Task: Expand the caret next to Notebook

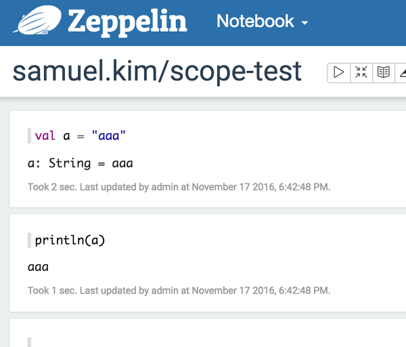Action: point(304,23)
